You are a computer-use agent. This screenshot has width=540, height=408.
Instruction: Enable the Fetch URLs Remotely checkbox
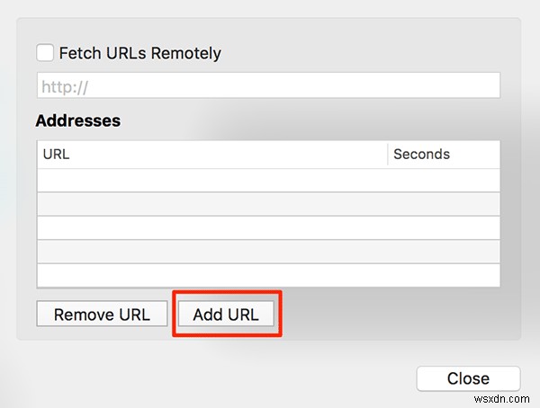tap(45, 53)
